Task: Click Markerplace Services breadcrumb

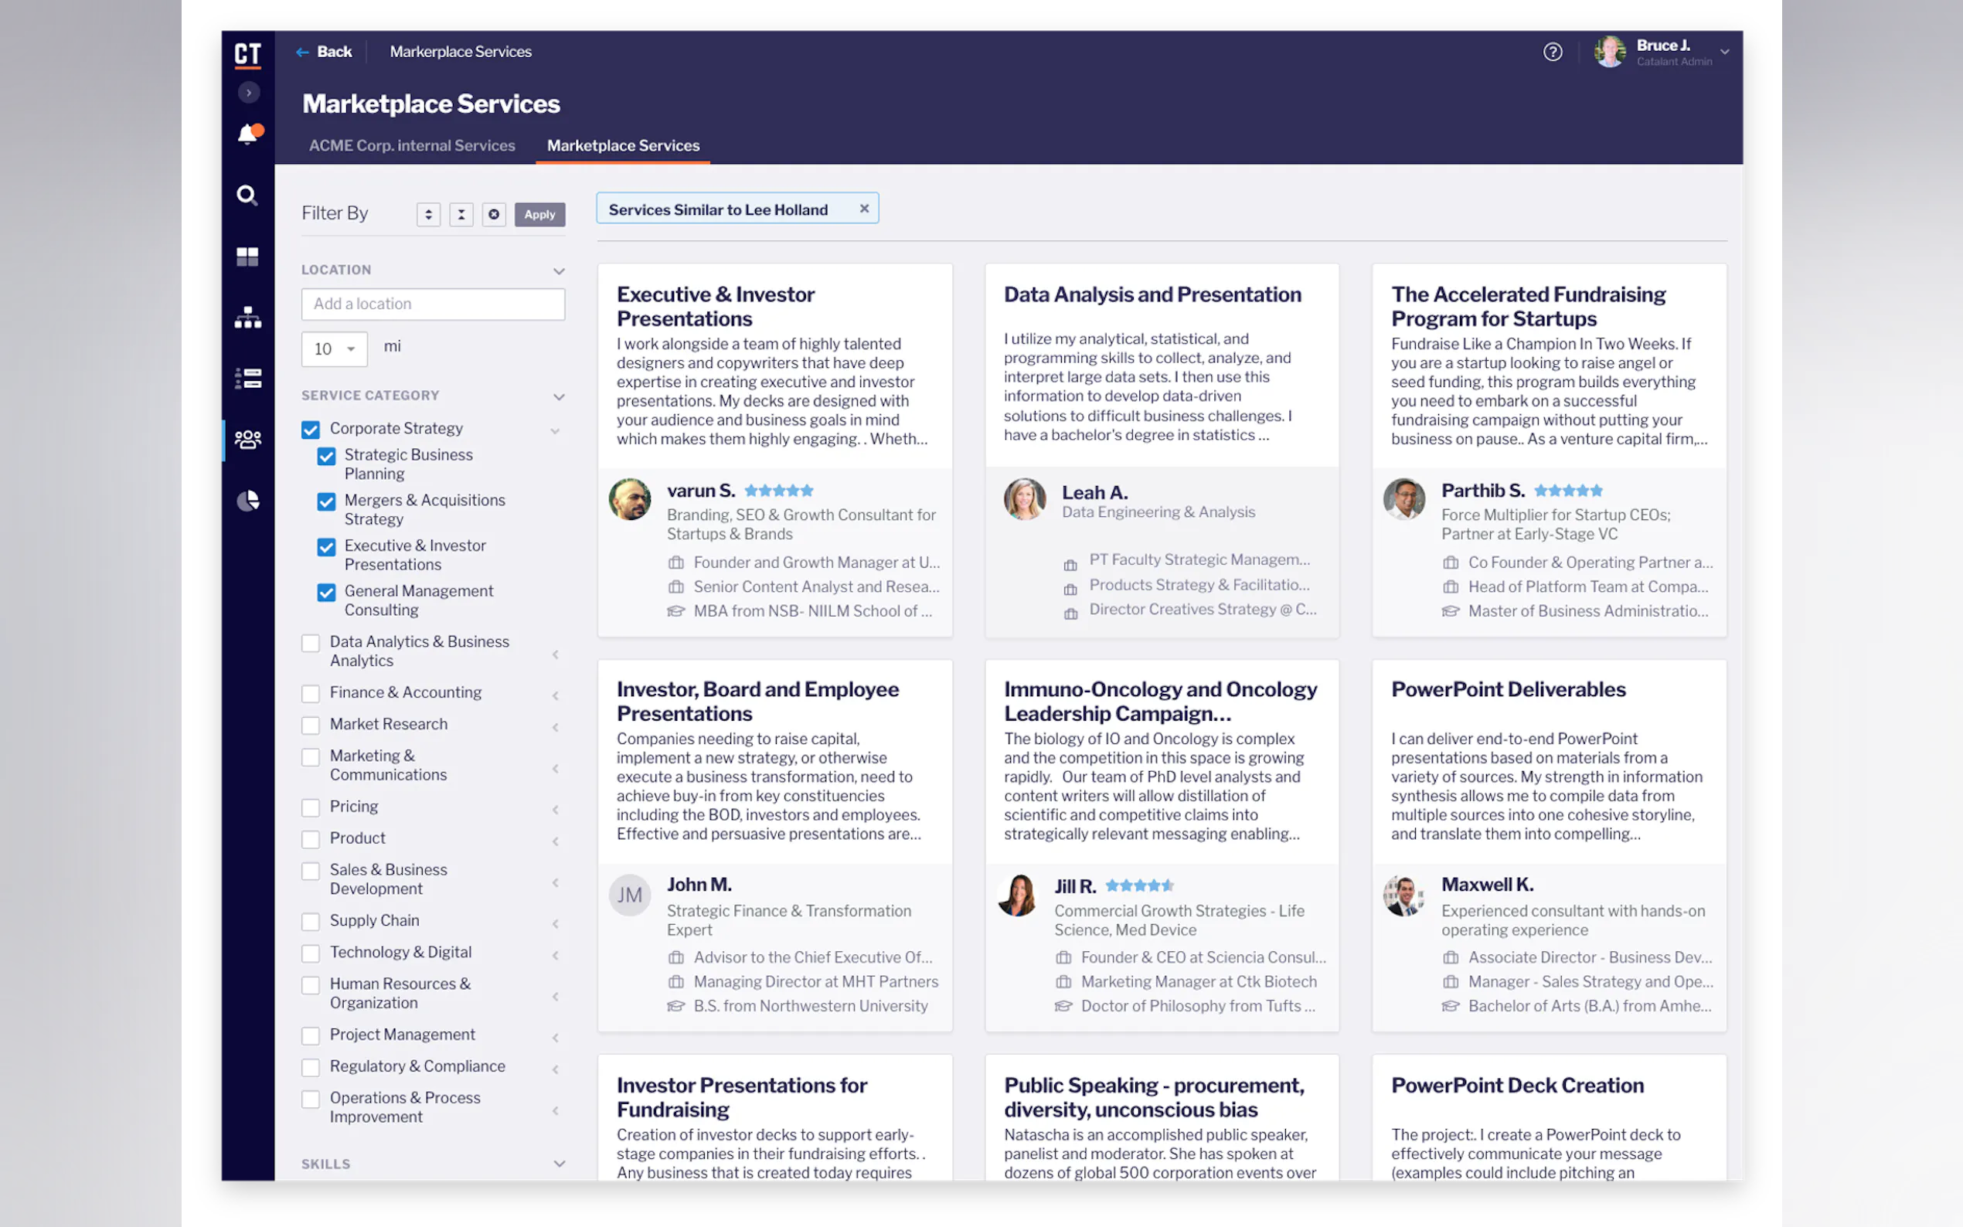Action: coord(460,52)
